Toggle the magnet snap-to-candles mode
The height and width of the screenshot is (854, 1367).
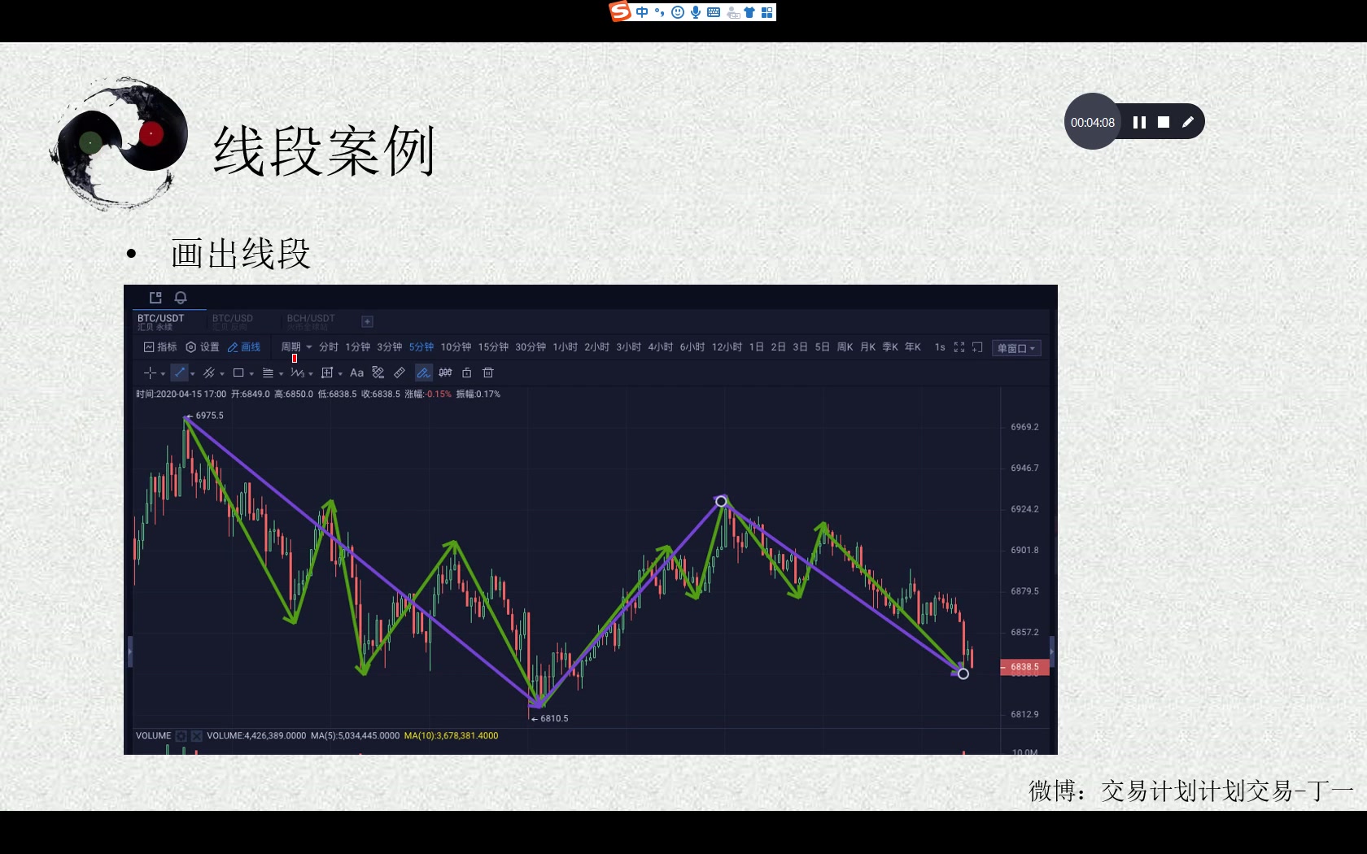[x=445, y=373]
